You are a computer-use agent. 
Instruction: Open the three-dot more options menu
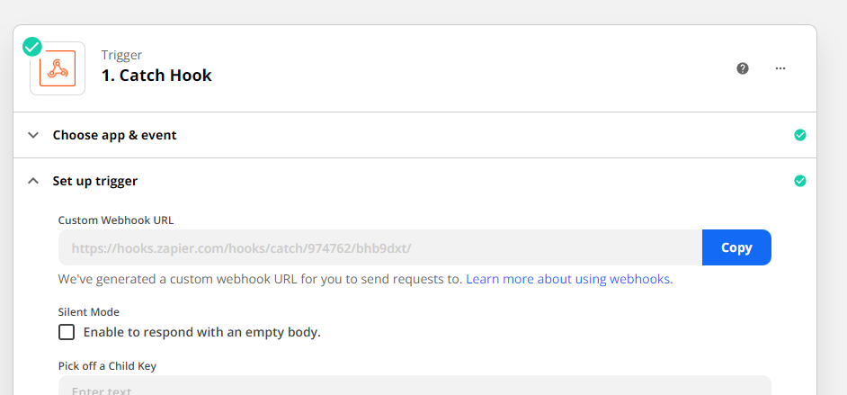pos(780,68)
